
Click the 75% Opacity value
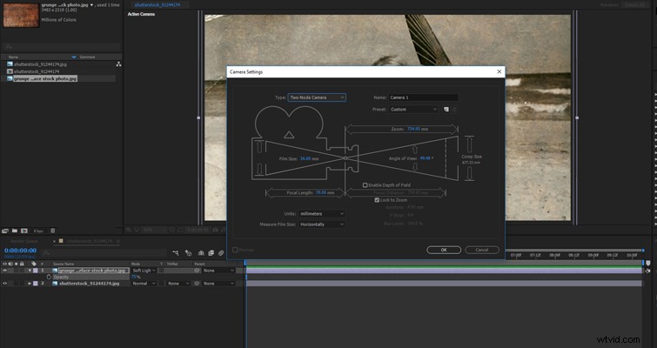(135, 277)
